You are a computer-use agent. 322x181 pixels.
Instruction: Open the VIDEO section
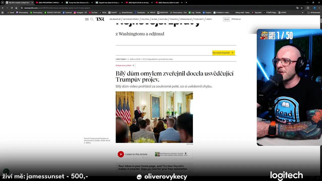coord(209,19)
